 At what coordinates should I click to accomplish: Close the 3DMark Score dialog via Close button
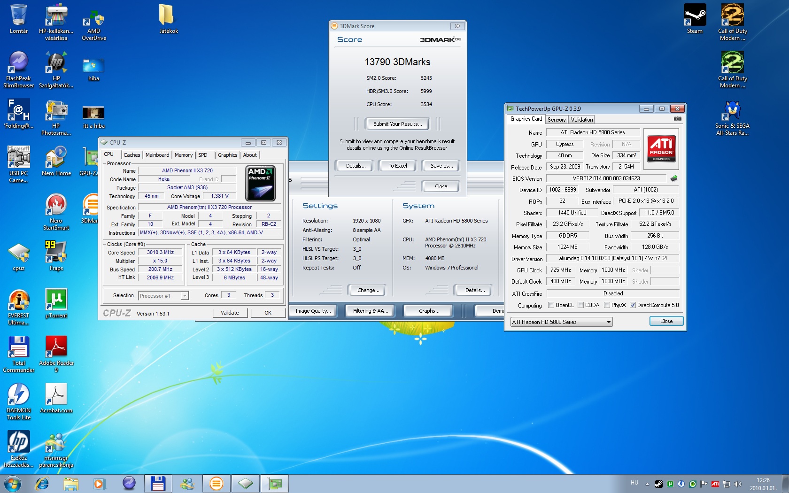[x=441, y=186]
